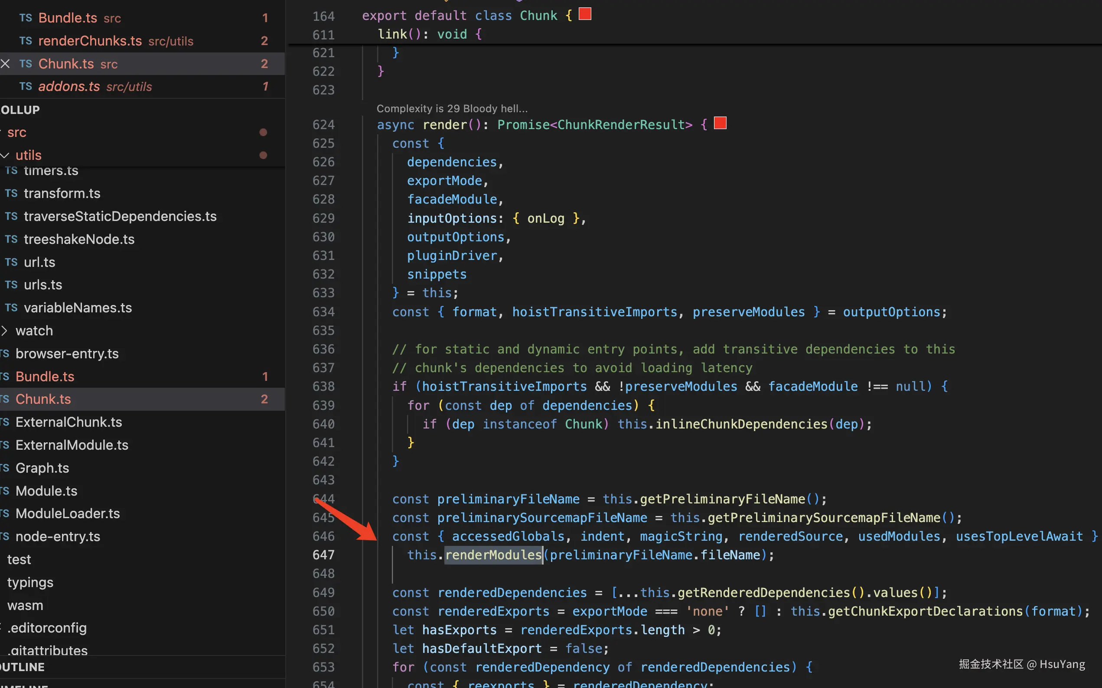1102x688 pixels.
Task: Click TS icon beside urls.ts
Action: (x=11, y=285)
